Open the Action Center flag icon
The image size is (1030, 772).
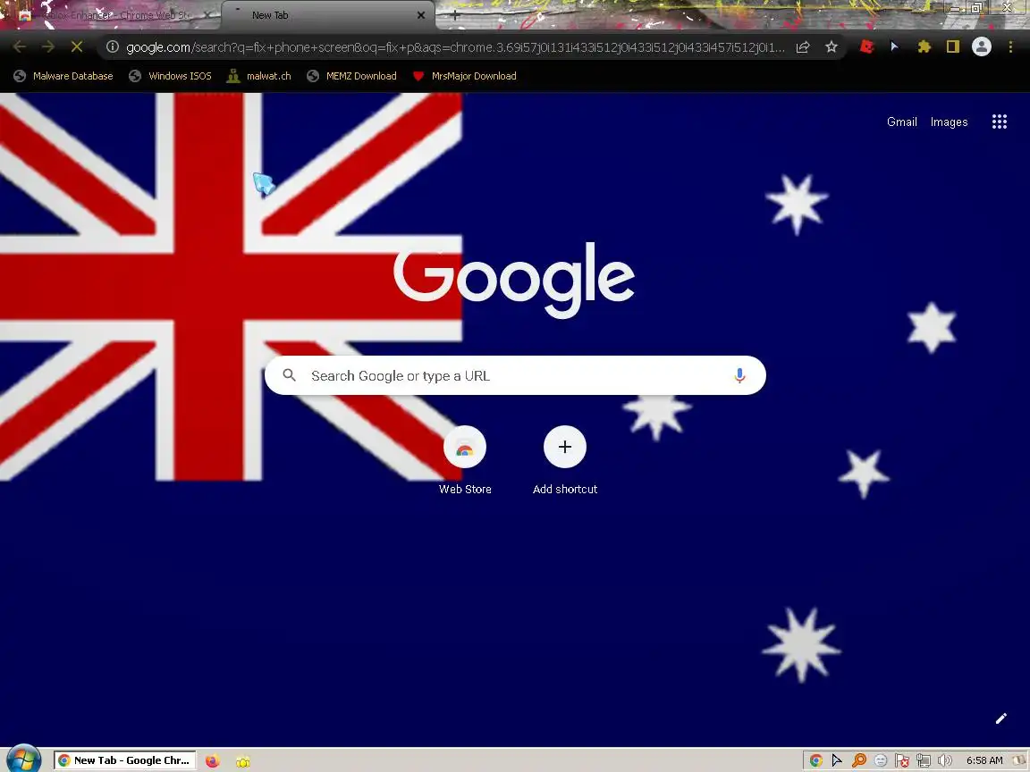click(902, 760)
